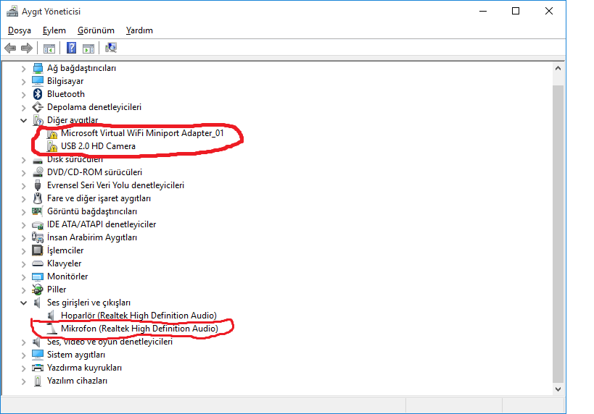Screen dimensions: 594x414
Task: Select the Bluetooth category icon
Action: [x=38, y=94]
